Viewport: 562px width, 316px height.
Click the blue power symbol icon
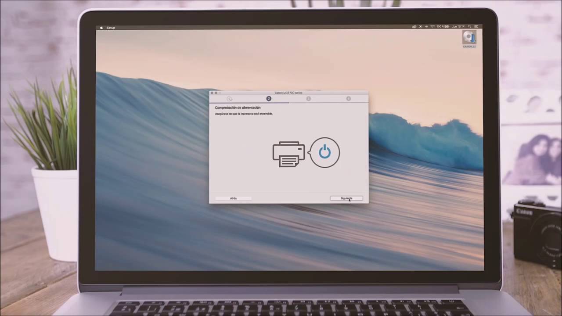click(324, 152)
